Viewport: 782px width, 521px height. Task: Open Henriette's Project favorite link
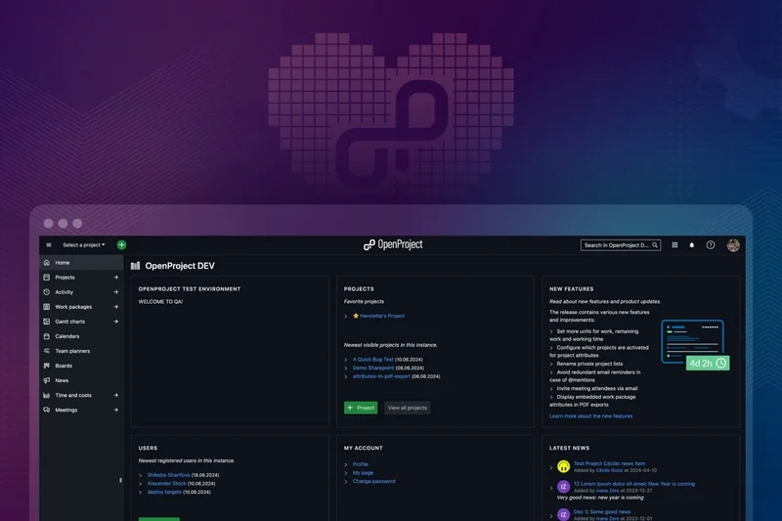pyautogui.click(x=382, y=316)
